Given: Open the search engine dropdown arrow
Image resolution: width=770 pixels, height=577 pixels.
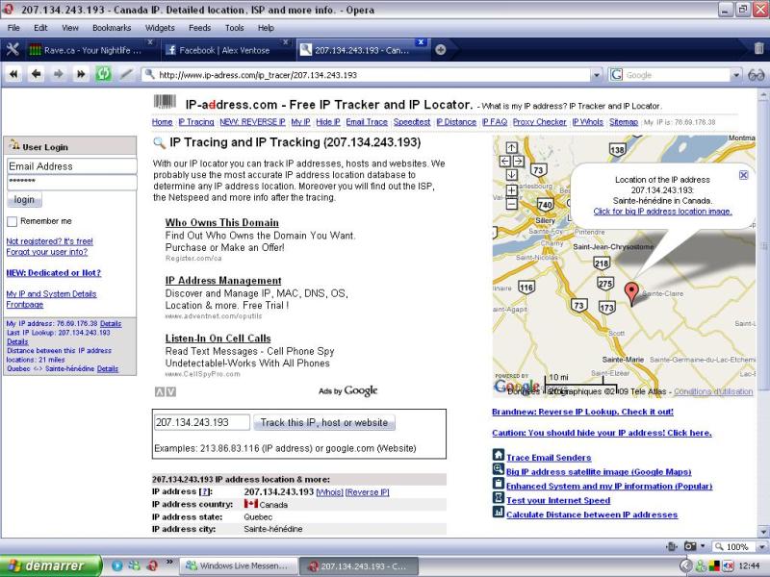Looking at the screenshot, I should pos(736,75).
